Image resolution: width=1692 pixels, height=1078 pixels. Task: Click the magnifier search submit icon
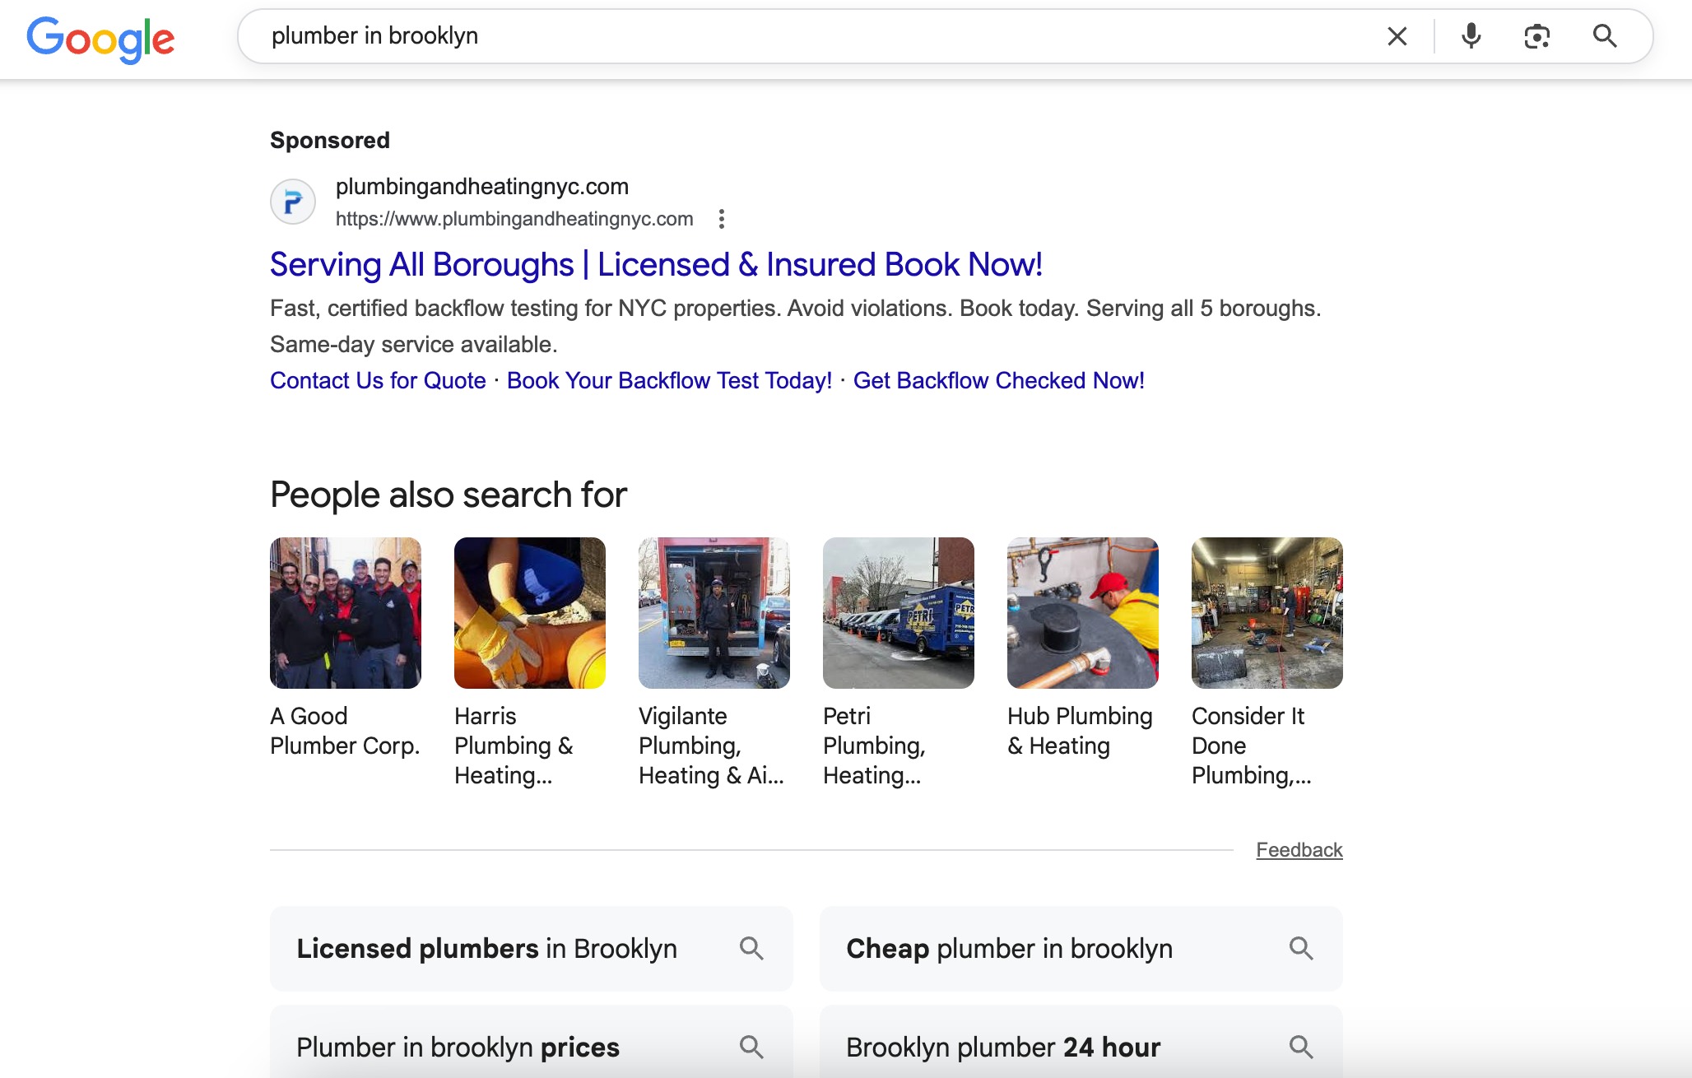pos(1604,36)
